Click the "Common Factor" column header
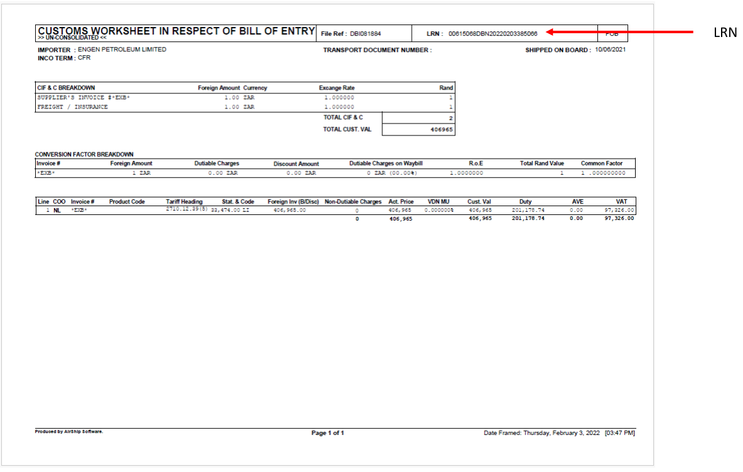The width and height of the screenshot is (743, 472). (x=602, y=164)
